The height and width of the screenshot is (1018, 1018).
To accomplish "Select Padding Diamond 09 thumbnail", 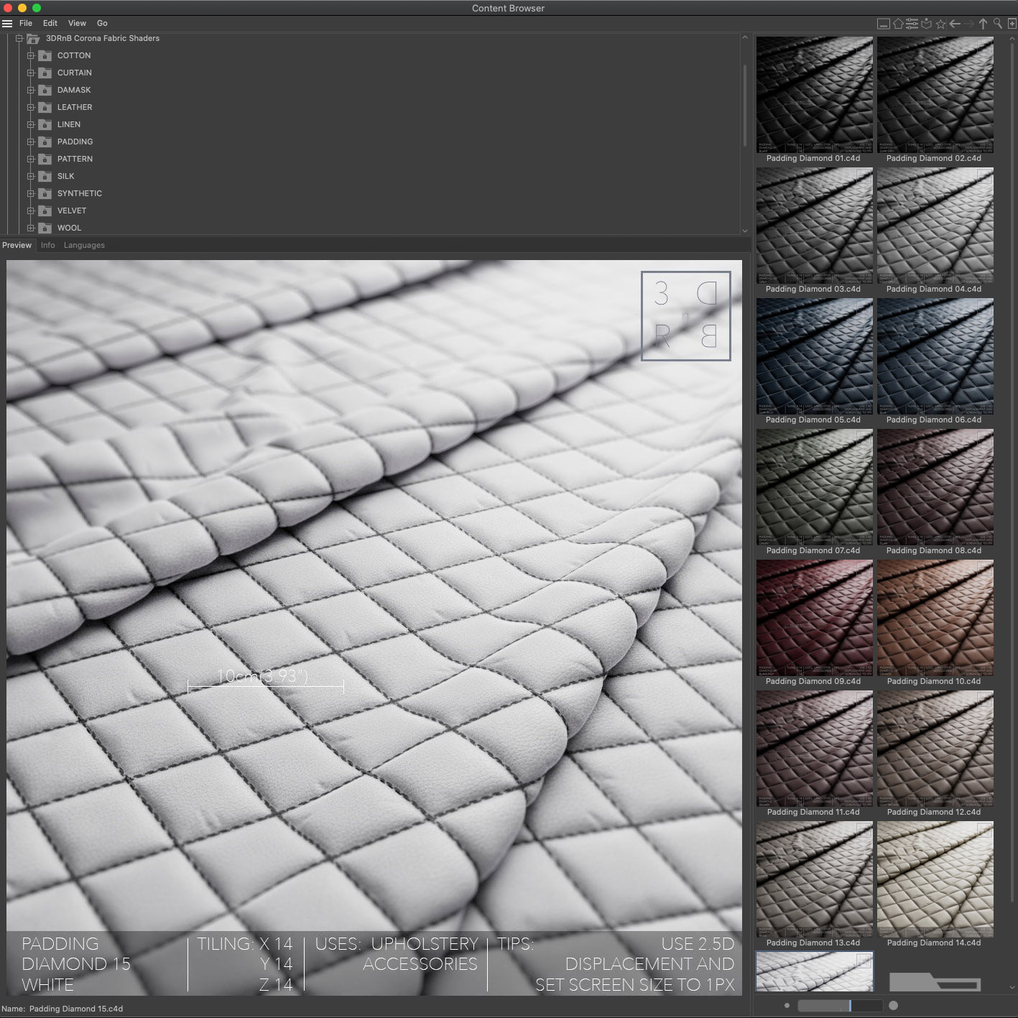I will pos(814,618).
